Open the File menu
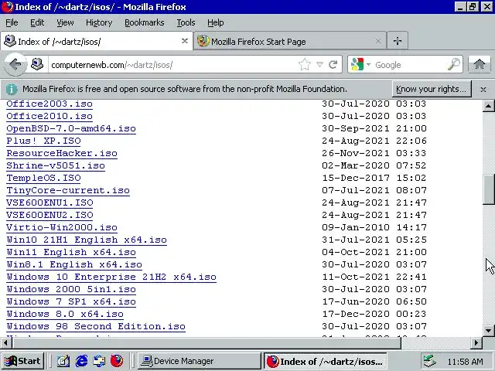The width and height of the screenshot is (495, 371). pos(12,22)
